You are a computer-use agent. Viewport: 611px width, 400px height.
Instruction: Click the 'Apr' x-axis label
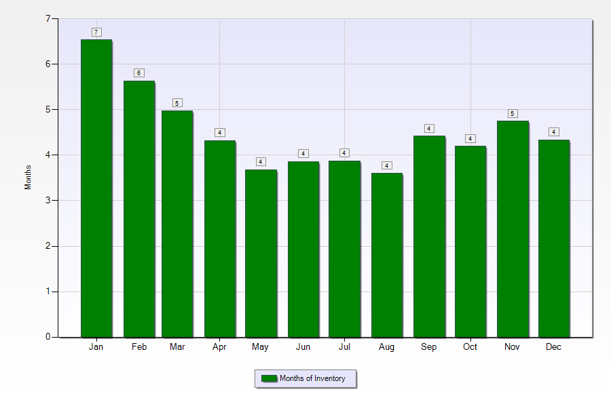(219, 347)
